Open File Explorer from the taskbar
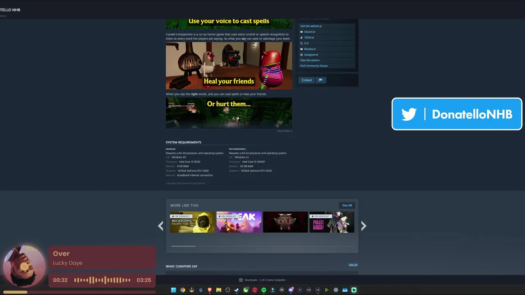Image resolution: width=525 pixels, height=295 pixels. (219, 290)
